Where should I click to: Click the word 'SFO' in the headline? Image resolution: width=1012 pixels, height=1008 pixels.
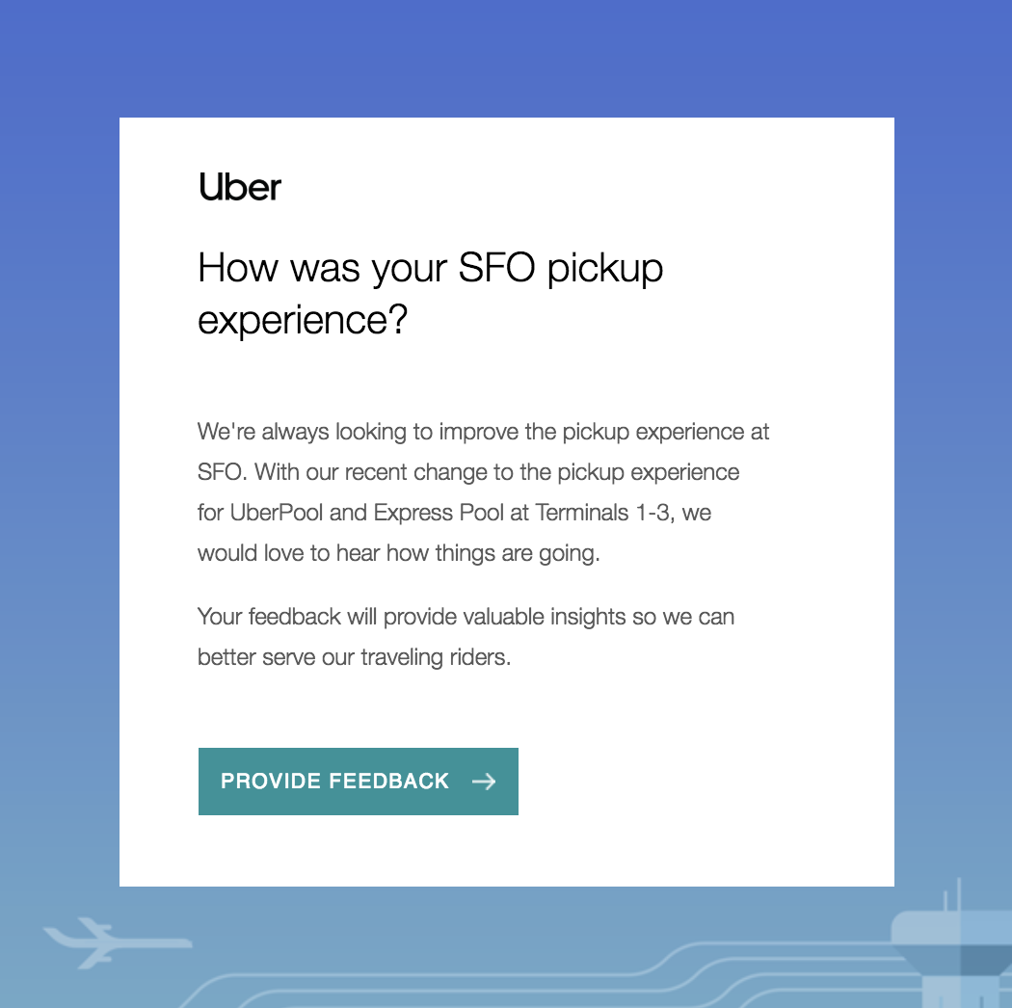pos(497,267)
